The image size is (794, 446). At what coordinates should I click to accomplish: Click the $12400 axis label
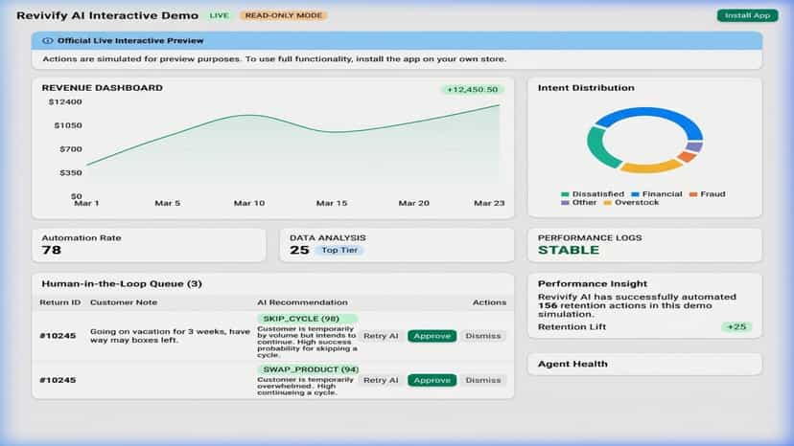click(65, 102)
